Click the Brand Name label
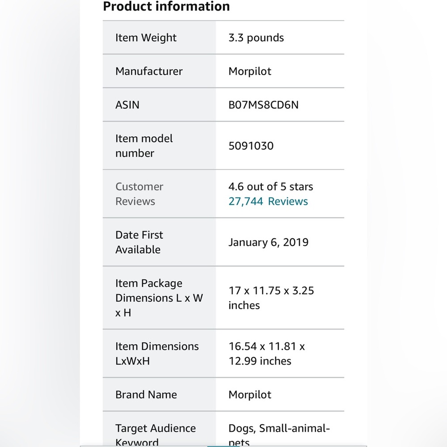 pyautogui.click(x=146, y=395)
